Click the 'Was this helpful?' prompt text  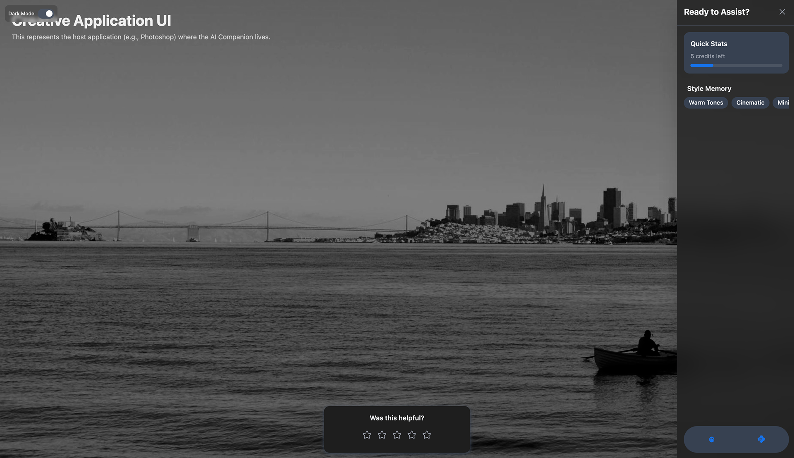pyautogui.click(x=397, y=418)
